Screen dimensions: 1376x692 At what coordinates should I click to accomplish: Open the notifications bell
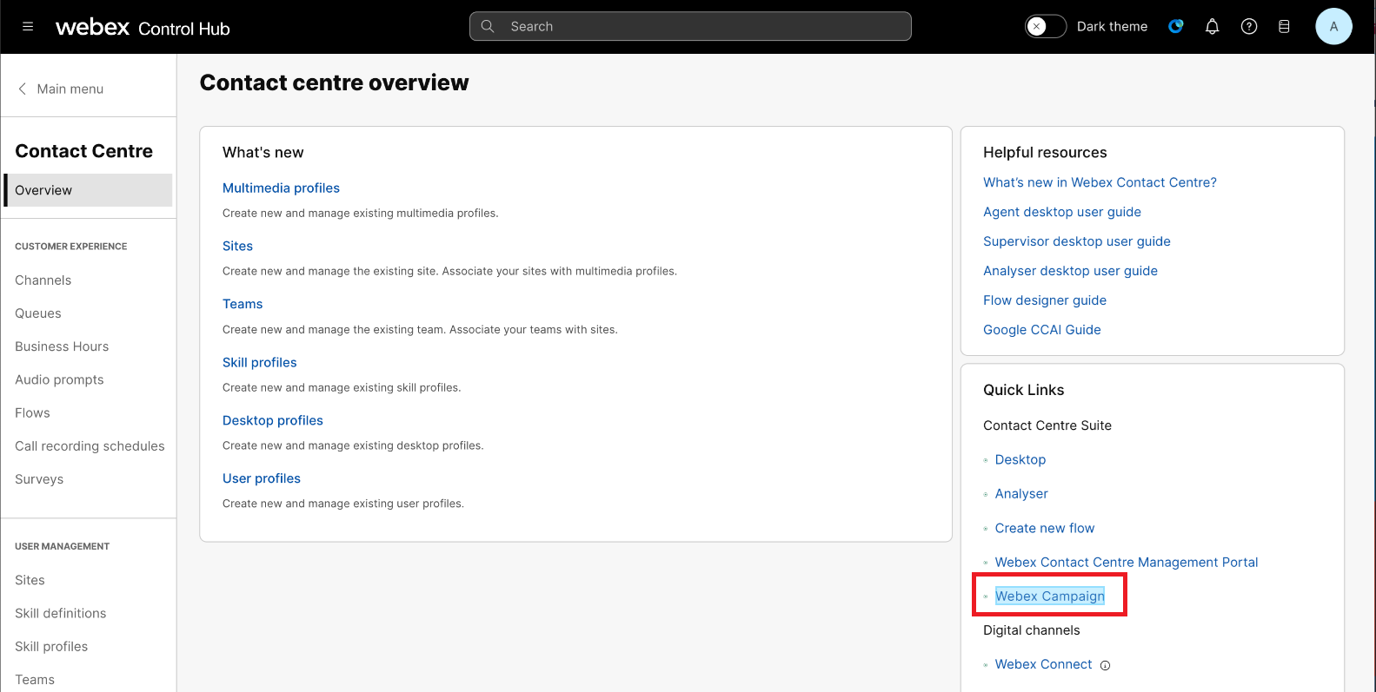(x=1213, y=27)
